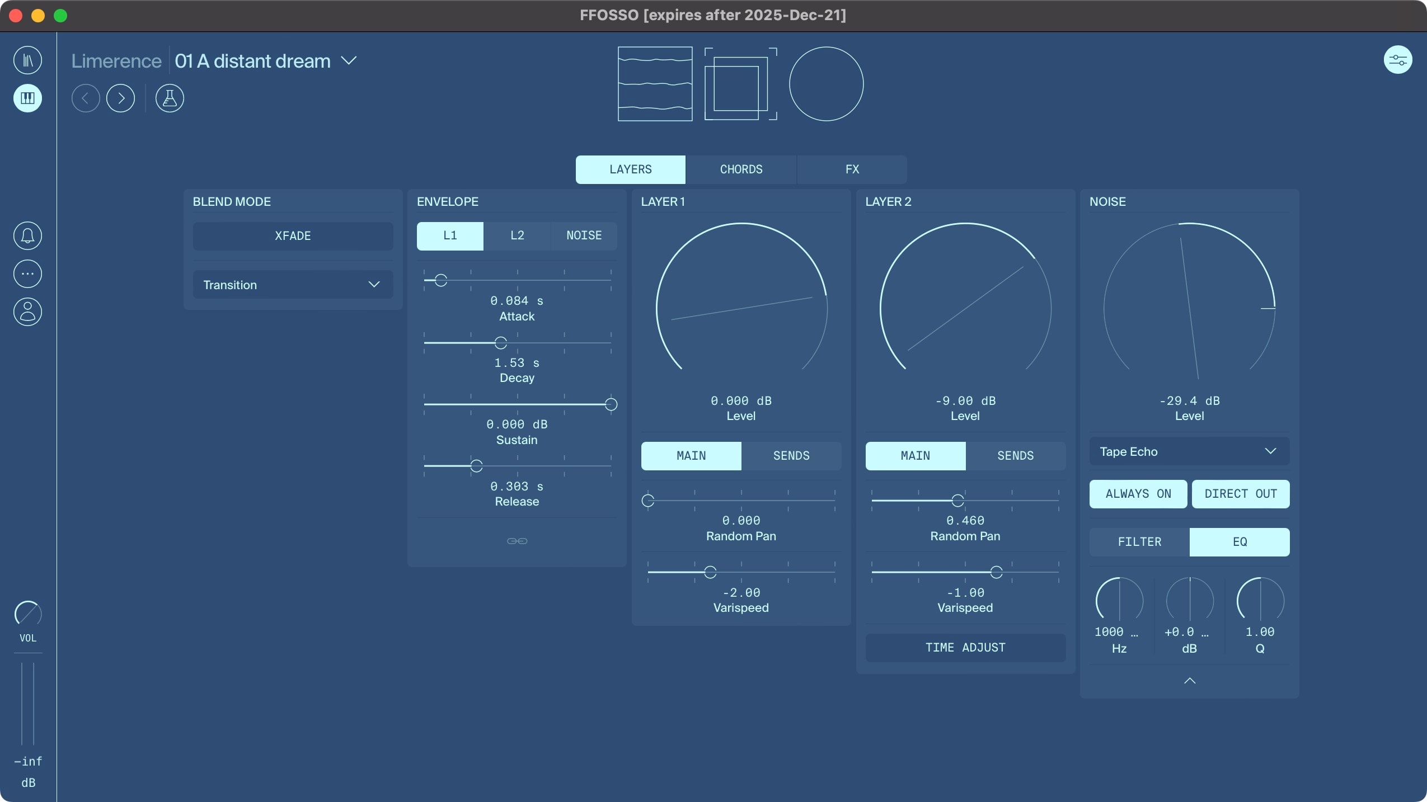Switch Layer 1 output to SENDS
Image resolution: width=1427 pixels, height=802 pixels.
coord(792,456)
